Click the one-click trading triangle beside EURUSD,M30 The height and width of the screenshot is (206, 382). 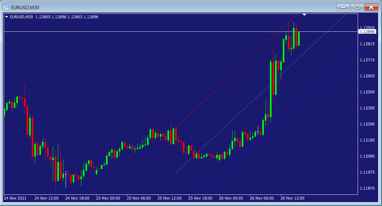click(7, 17)
